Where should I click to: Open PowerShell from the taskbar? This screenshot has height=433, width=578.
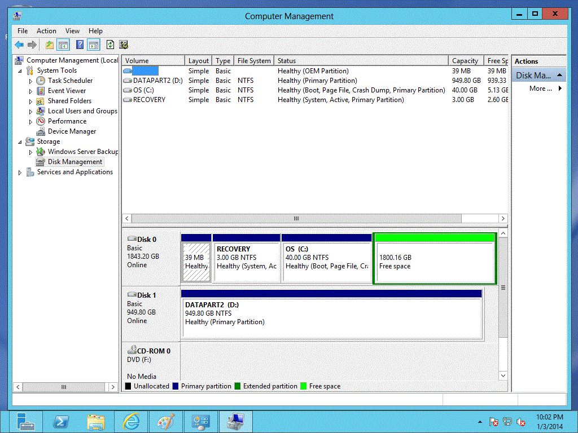coord(60,422)
